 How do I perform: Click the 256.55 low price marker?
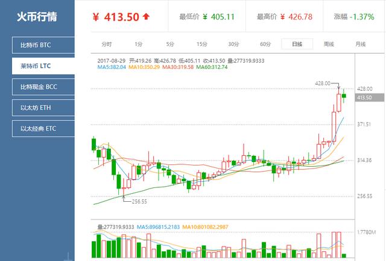pyautogui.click(x=139, y=202)
